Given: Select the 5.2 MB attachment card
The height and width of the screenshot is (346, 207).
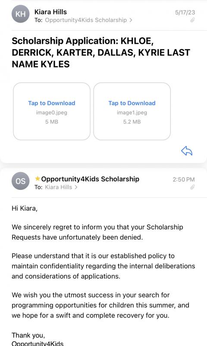Looking at the screenshot, I should tap(132, 111).
